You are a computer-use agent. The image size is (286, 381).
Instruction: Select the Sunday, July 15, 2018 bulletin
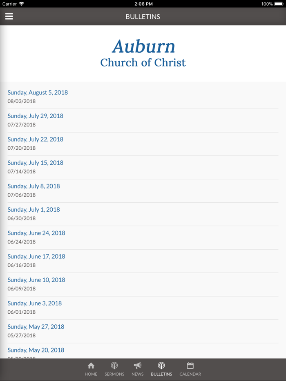pos(35,162)
